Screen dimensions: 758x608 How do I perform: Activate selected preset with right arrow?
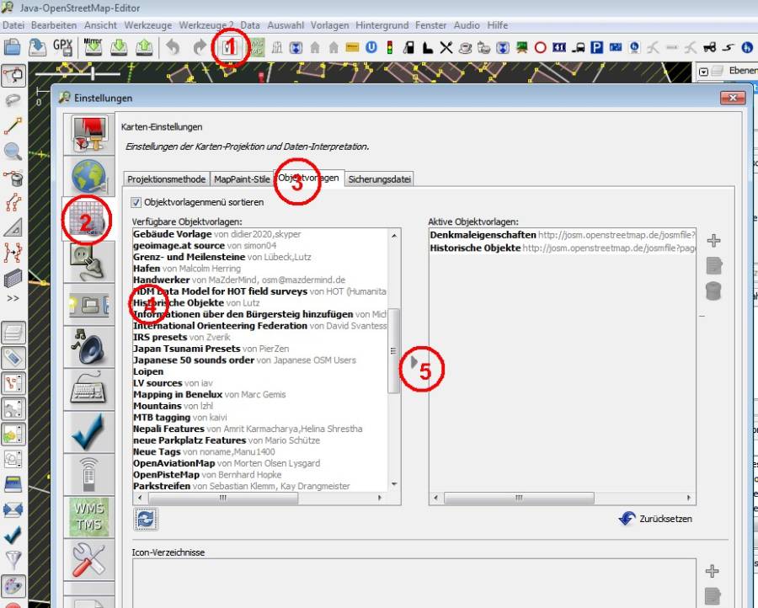(x=414, y=364)
